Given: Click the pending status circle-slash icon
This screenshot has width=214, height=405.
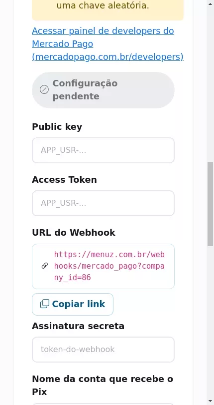Looking at the screenshot, I should pos(44,89).
